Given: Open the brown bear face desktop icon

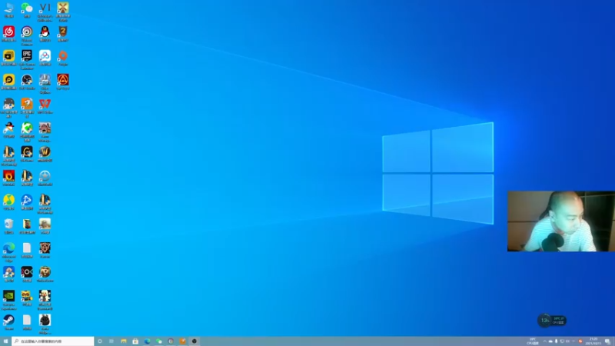Looking at the screenshot, I should [45, 274].
